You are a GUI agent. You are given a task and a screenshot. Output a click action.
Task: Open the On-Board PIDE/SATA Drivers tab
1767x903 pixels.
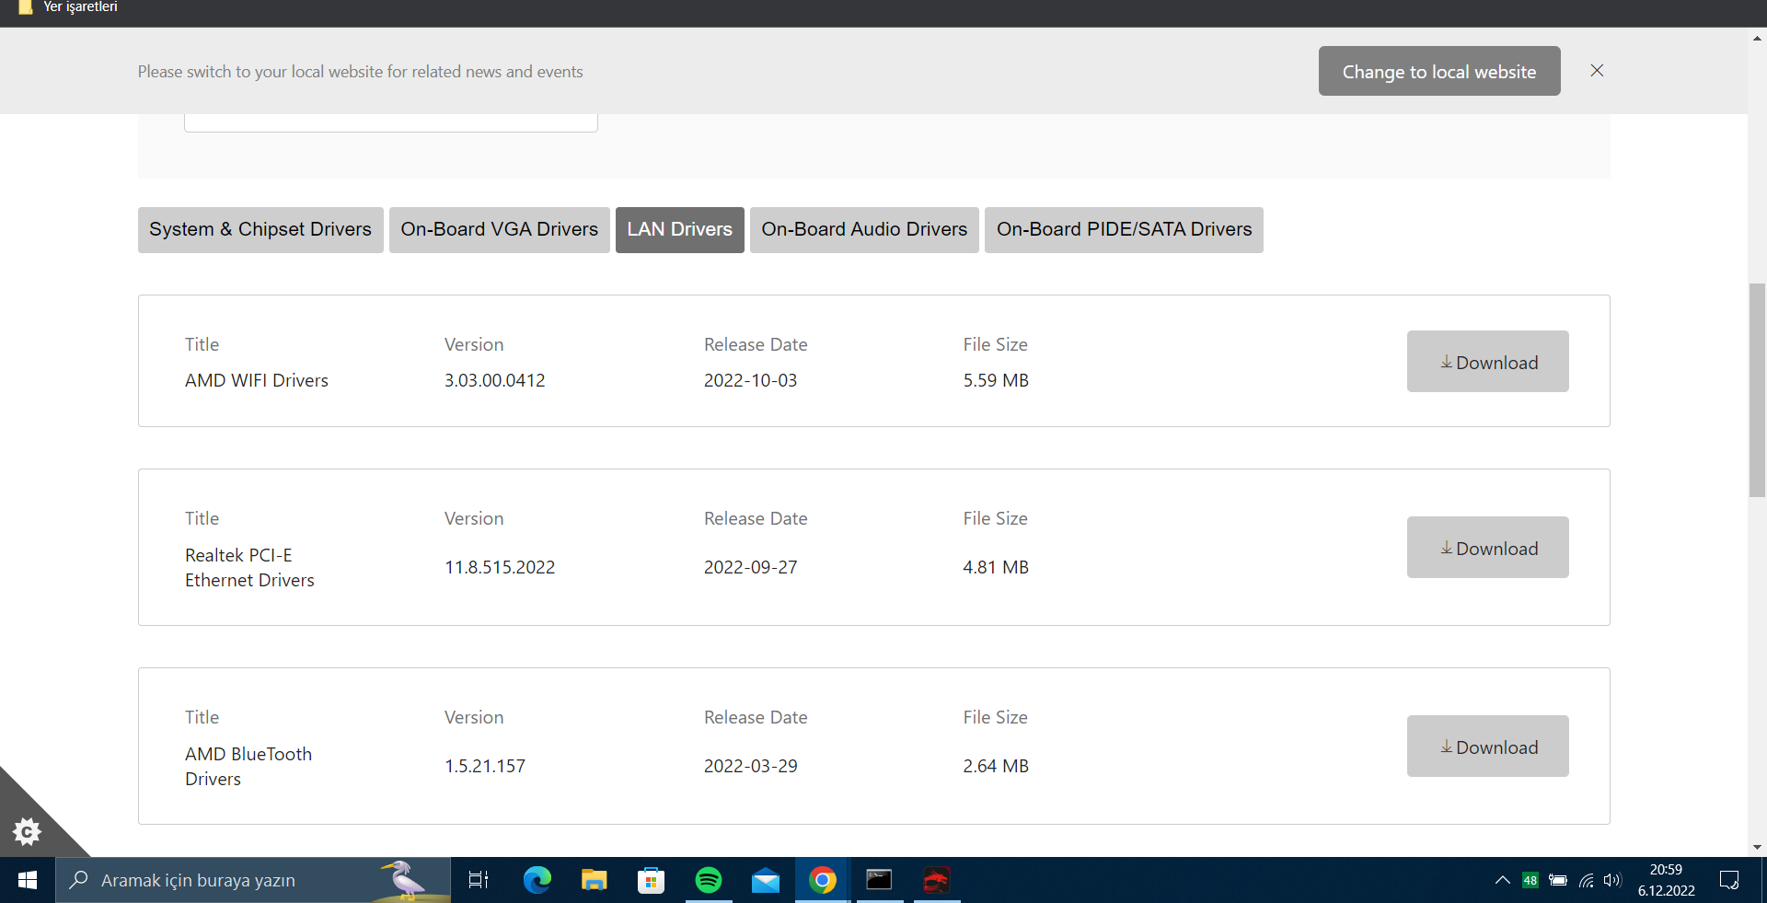pos(1124,230)
